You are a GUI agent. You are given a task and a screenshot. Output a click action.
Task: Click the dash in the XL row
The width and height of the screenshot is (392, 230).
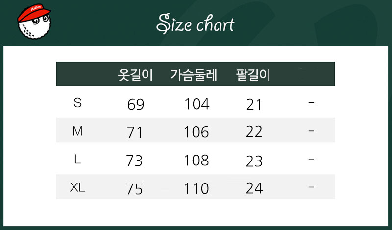pos(312,187)
